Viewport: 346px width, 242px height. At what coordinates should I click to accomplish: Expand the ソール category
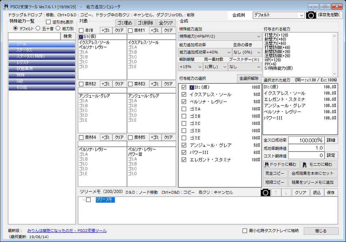(x=42, y=44)
